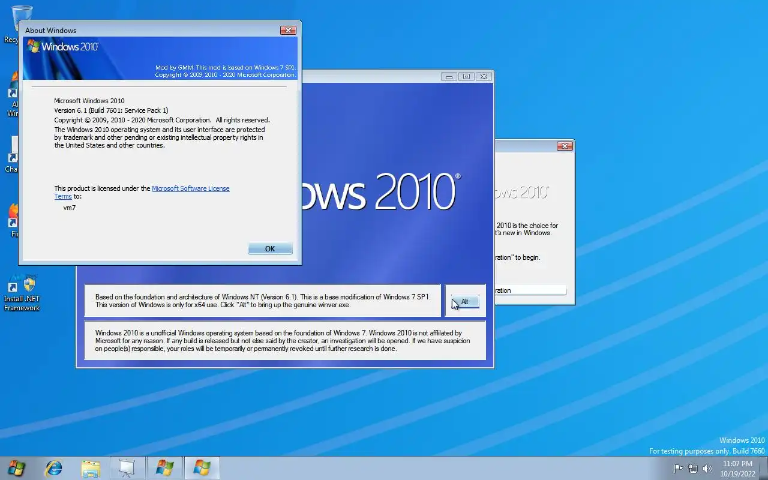Click the 'For testing purposes only. Build 7660' watermark text
Viewport: 768px width, 480px height.
pos(707,451)
